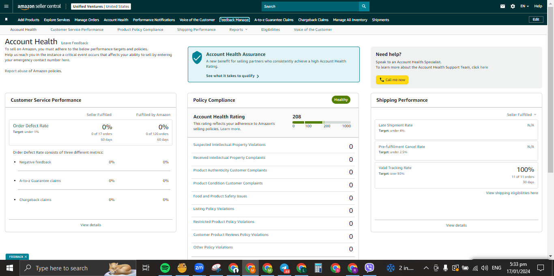Open the mail messages icon

click(503, 6)
